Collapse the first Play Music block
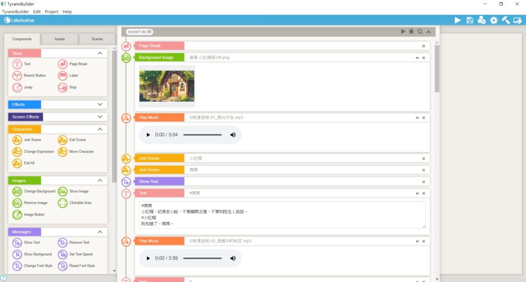Image resolution: width=526 pixels, height=282 pixels. pyautogui.click(x=417, y=118)
